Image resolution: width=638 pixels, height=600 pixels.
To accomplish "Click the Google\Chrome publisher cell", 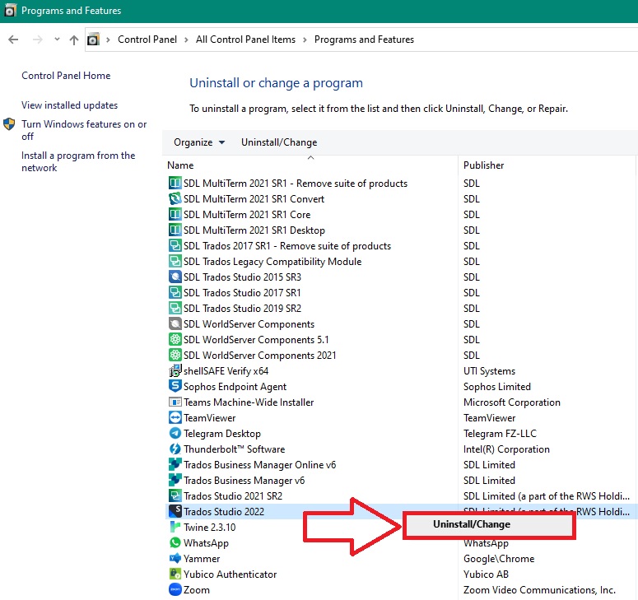I will click(499, 559).
